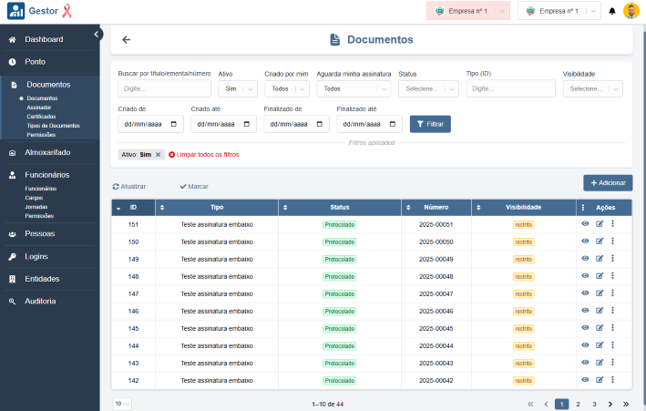Click the Filtrar button

click(430, 124)
